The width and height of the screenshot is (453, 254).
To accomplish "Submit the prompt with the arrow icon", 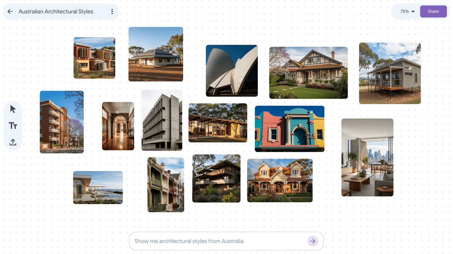I will pos(313,241).
